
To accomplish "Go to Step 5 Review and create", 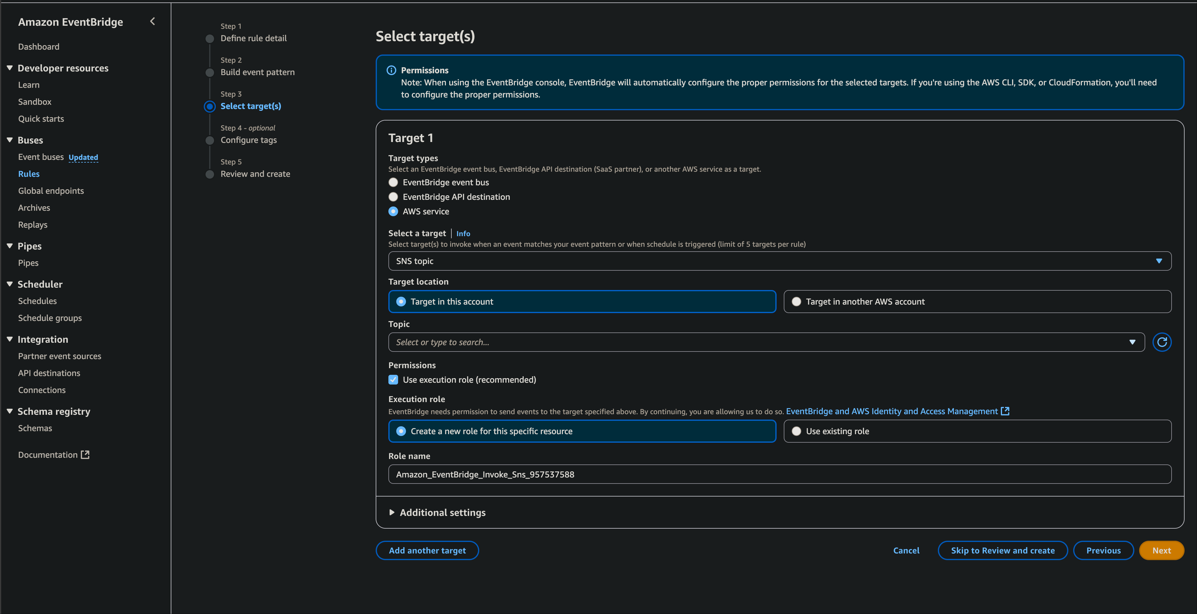I will coord(255,174).
